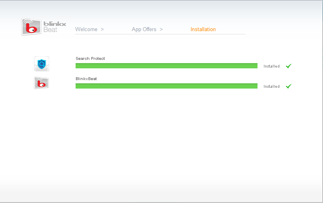Image resolution: width=323 pixels, height=203 pixels.
Task: Click the Search Protect progress bar
Action: (167, 66)
